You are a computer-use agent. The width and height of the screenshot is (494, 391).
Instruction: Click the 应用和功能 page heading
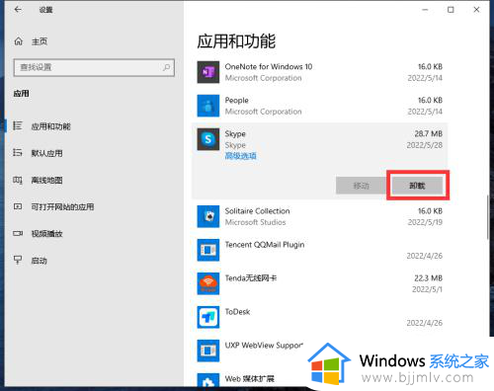pyautogui.click(x=236, y=41)
